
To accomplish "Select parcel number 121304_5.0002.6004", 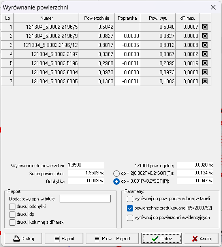I will pos(46,73).
